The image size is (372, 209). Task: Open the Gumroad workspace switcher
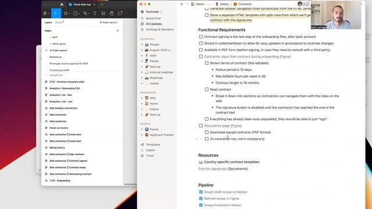pyautogui.click(x=152, y=12)
